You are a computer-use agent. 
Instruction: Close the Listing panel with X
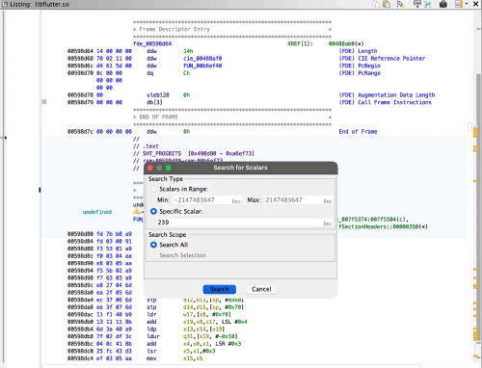pos(476,4)
